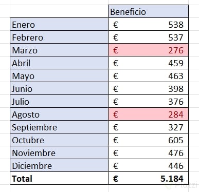The image size is (199, 192).
Task: Select the Septiembre label cell
Action: coord(59,127)
